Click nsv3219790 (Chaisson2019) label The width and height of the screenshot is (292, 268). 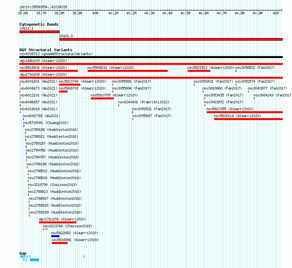pos(52,185)
